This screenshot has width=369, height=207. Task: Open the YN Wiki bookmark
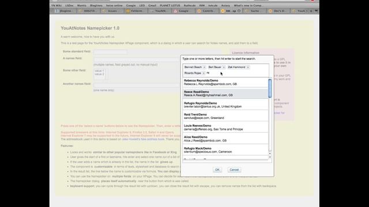click(x=57, y=5)
